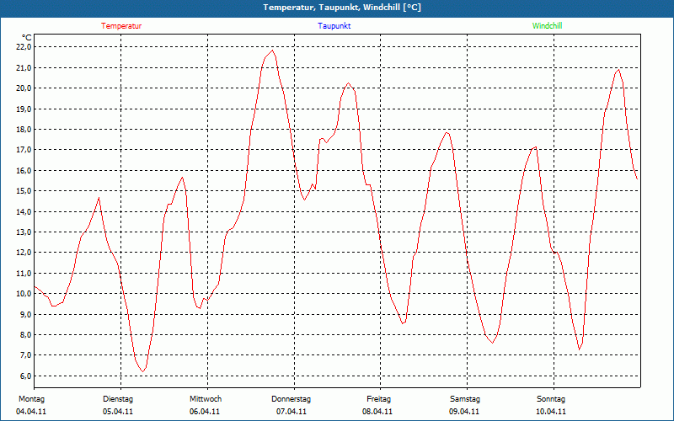Click the 21,0 y-axis value

(x=24, y=67)
